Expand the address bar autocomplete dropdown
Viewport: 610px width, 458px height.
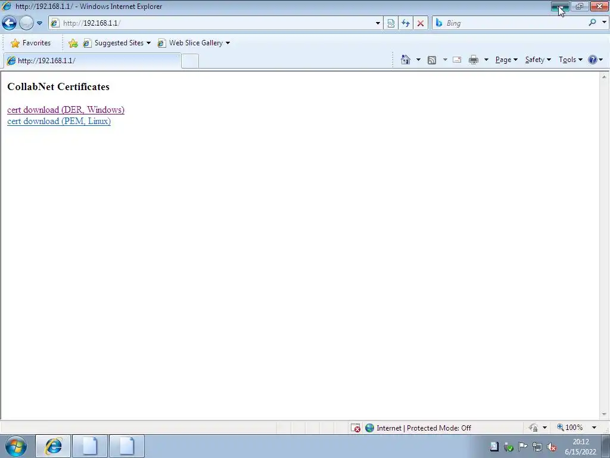point(378,23)
